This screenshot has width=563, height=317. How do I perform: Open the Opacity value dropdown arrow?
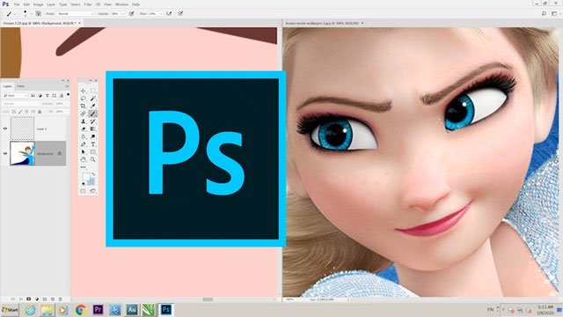point(123,14)
